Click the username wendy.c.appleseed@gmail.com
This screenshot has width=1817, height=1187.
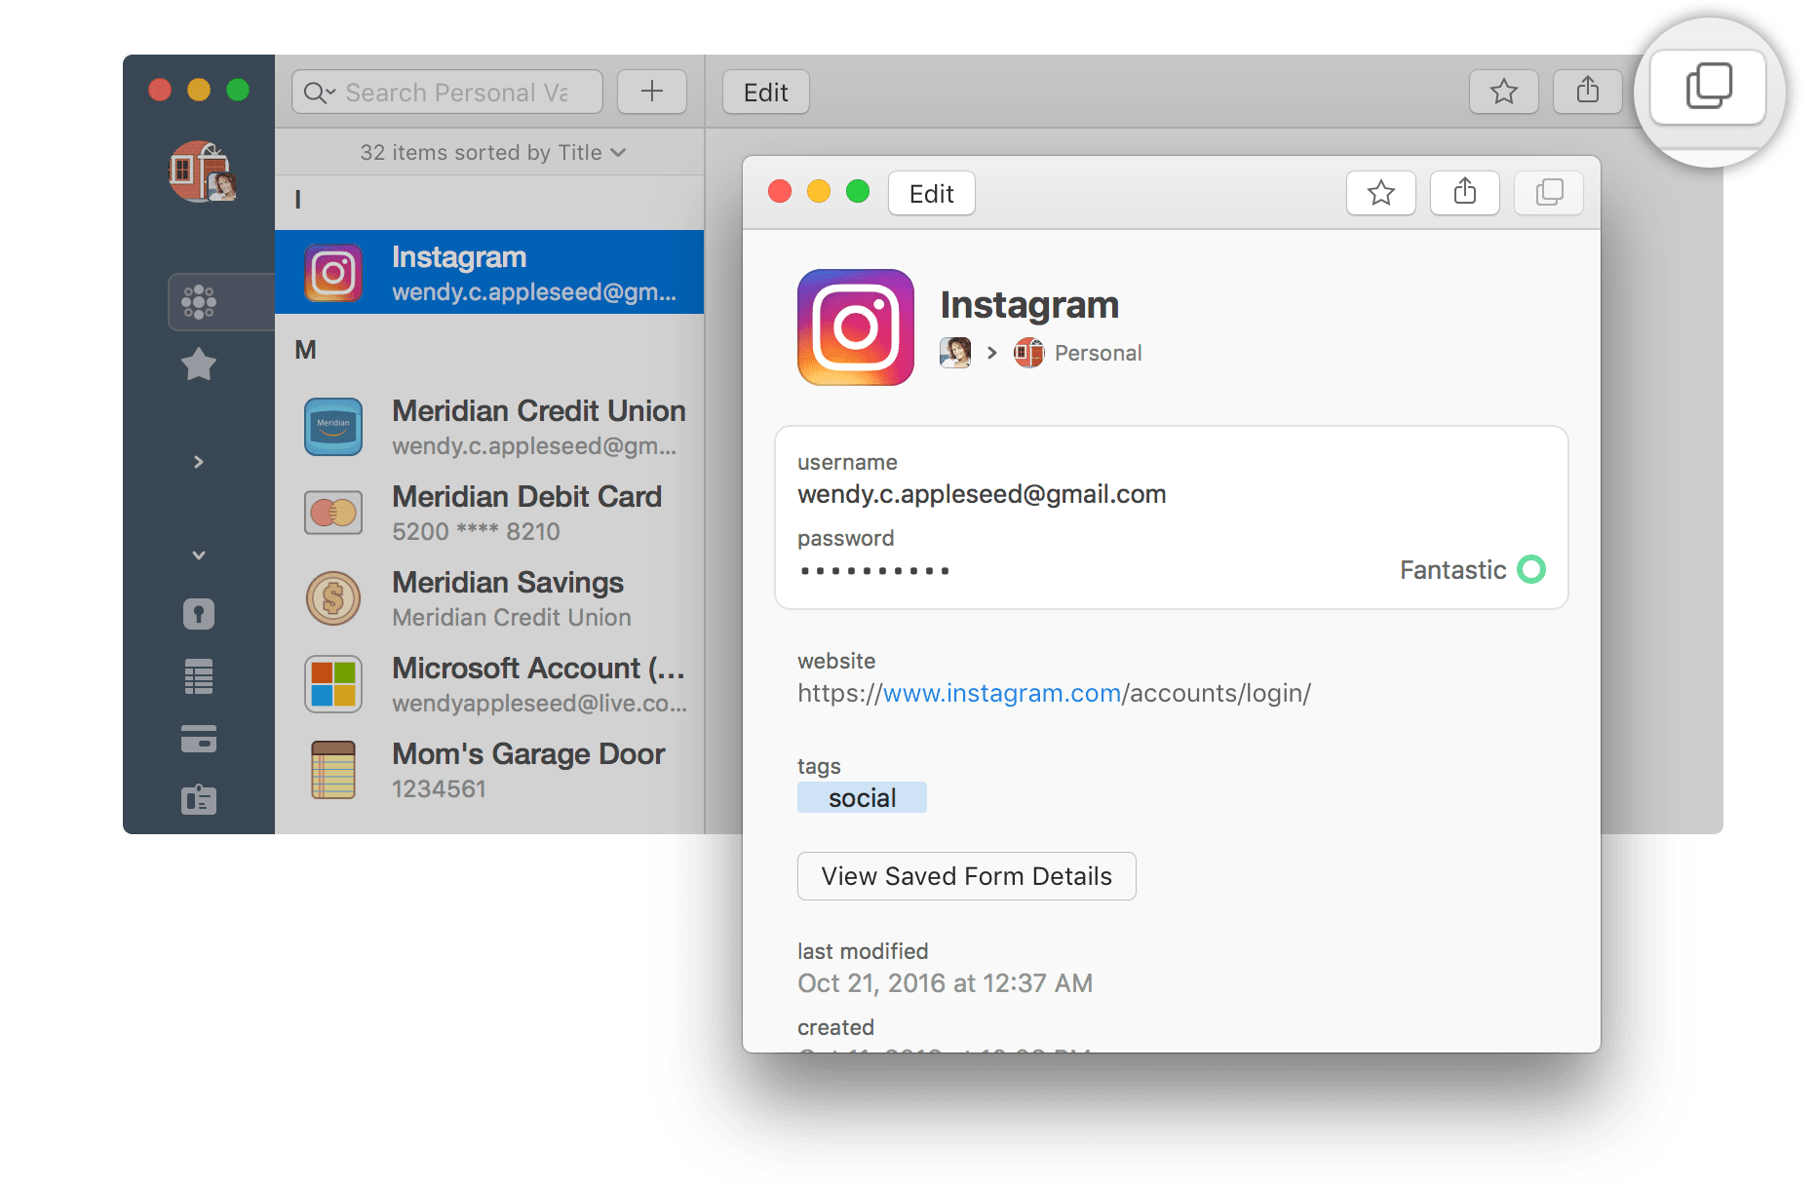click(982, 494)
